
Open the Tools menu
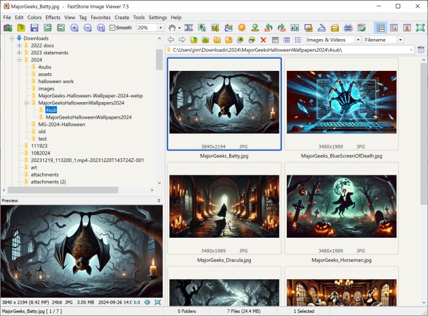(x=139, y=18)
